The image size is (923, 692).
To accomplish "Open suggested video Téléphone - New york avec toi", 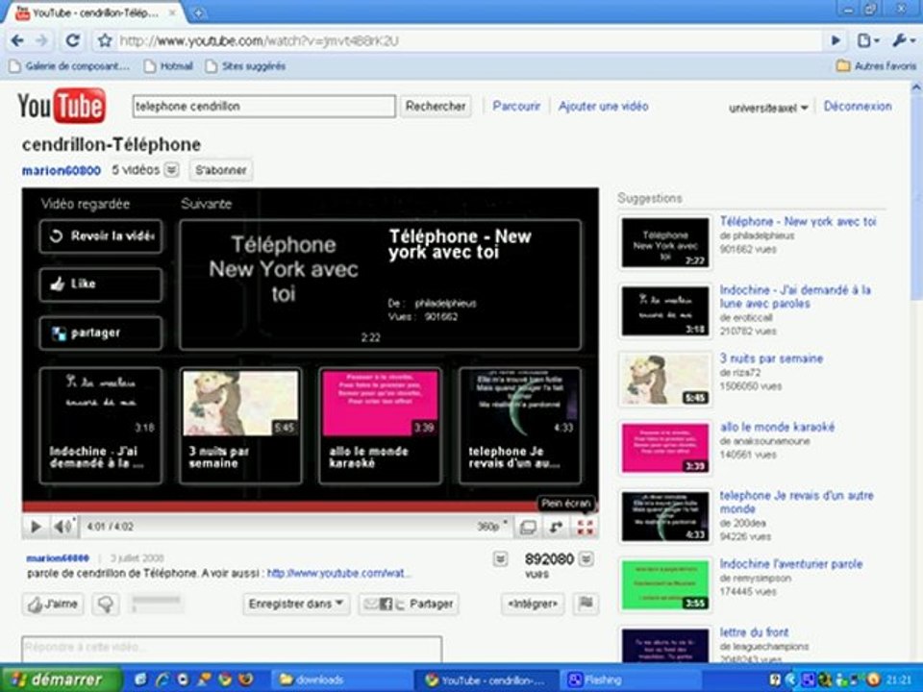I will click(x=798, y=222).
